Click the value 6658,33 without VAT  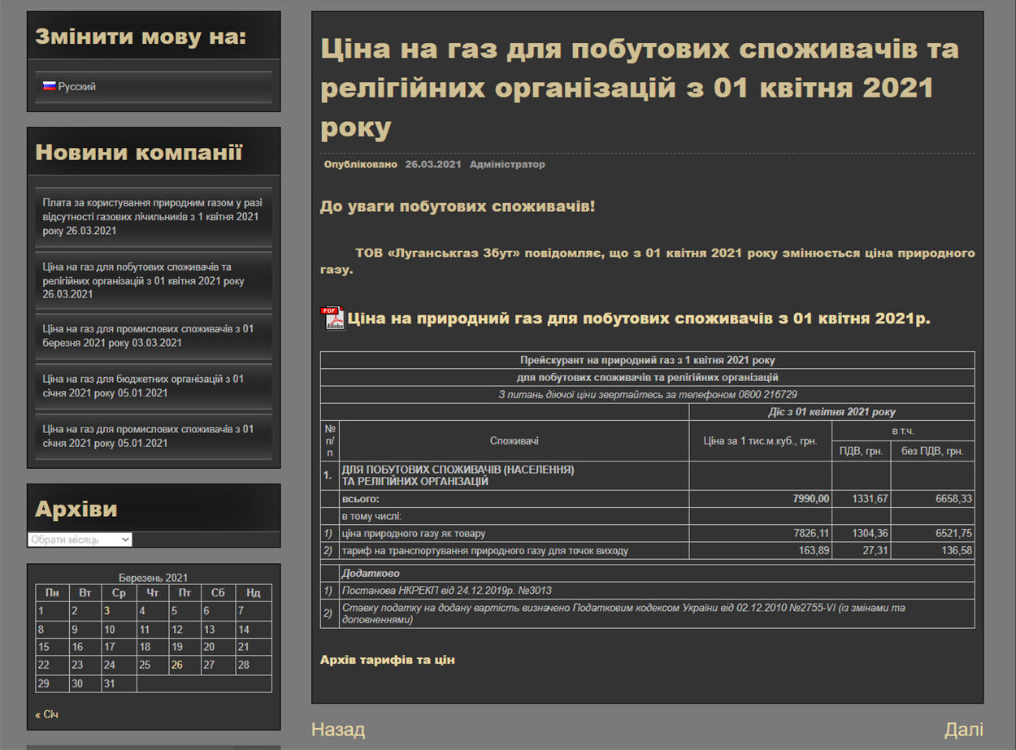coord(953,499)
